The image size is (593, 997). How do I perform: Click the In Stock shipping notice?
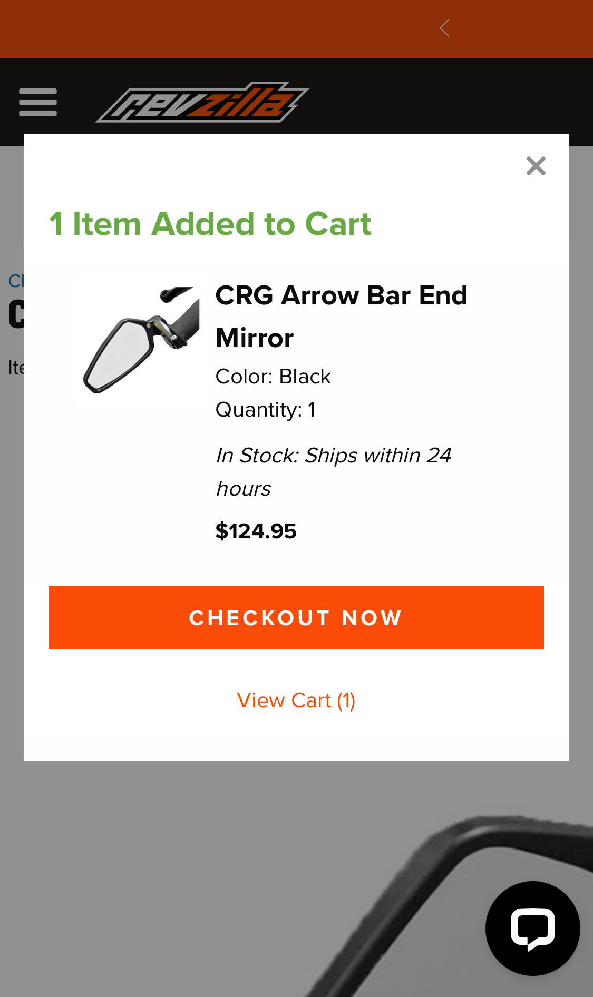tap(333, 472)
